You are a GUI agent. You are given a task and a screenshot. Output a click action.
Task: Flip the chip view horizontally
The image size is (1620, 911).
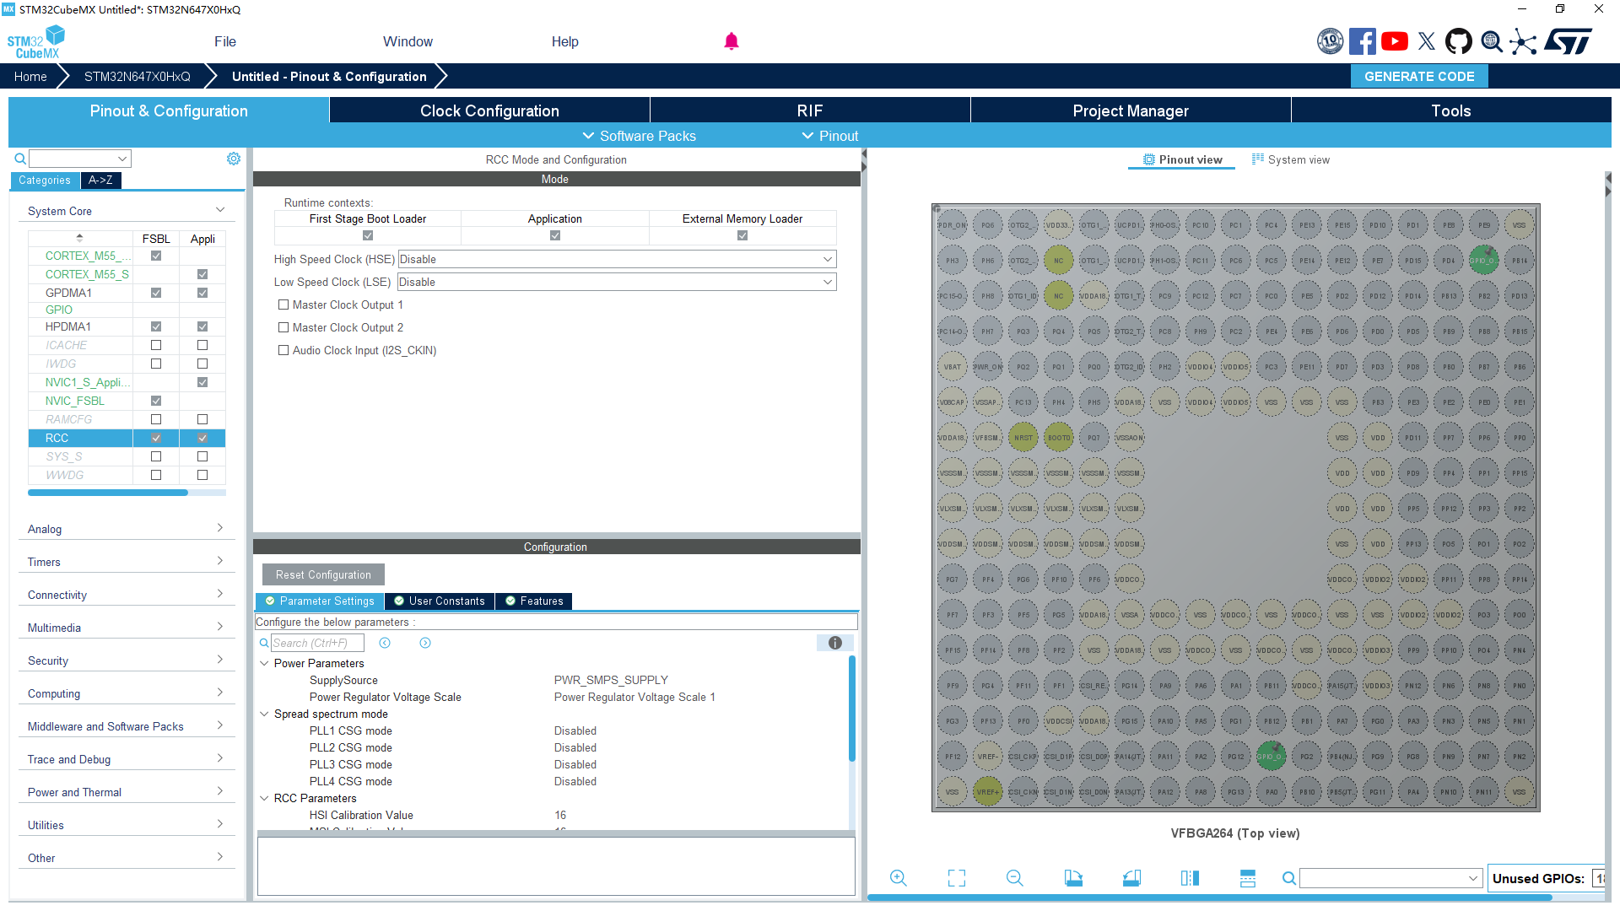(x=1190, y=878)
